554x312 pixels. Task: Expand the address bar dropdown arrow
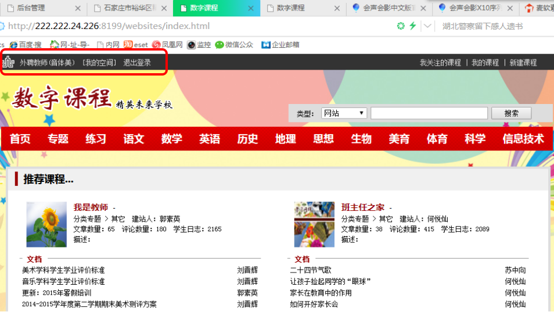pos(428,26)
